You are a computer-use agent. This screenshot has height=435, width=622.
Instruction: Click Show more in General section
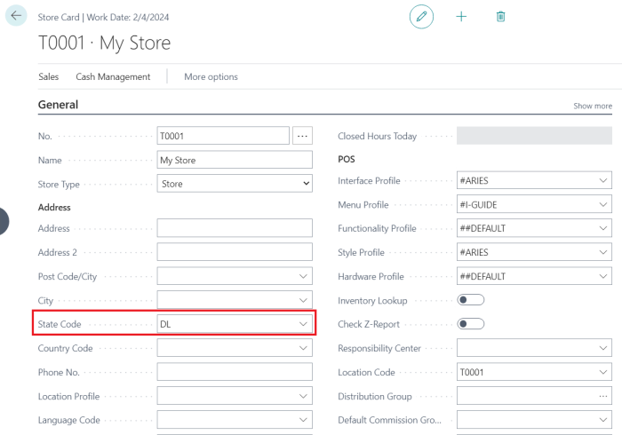[592, 107]
